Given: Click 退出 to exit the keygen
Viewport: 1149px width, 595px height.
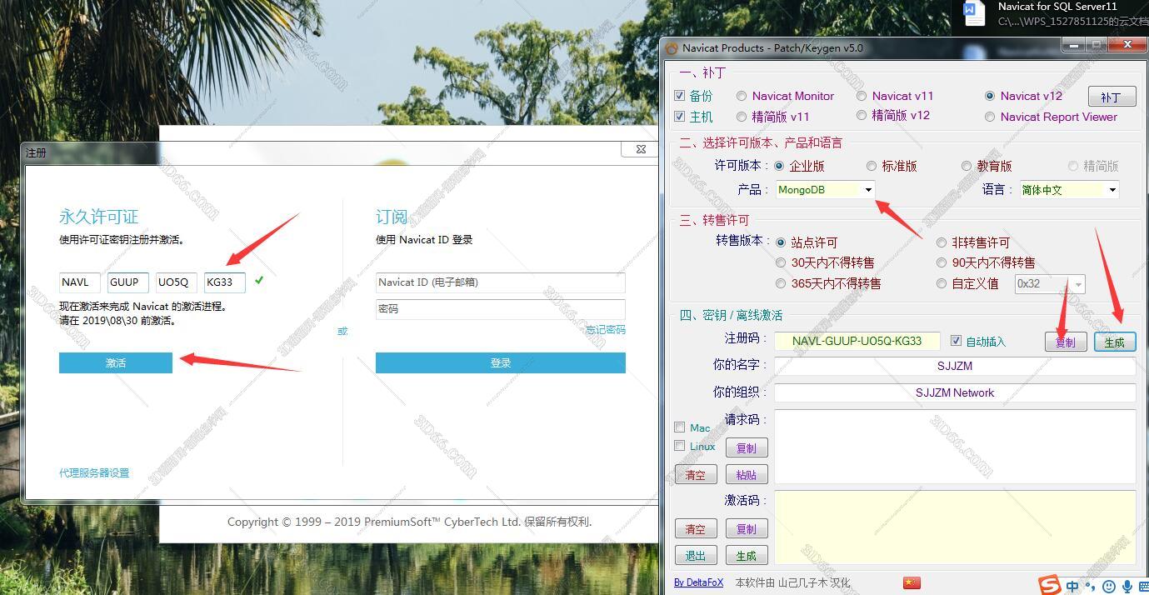Looking at the screenshot, I should [x=696, y=556].
